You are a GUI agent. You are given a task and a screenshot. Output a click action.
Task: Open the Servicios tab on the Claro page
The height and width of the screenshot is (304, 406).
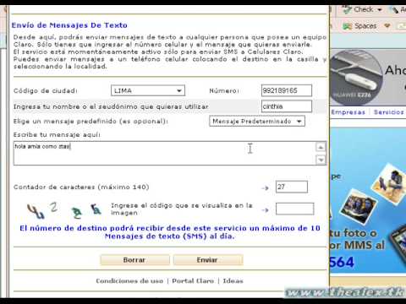click(x=388, y=112)
